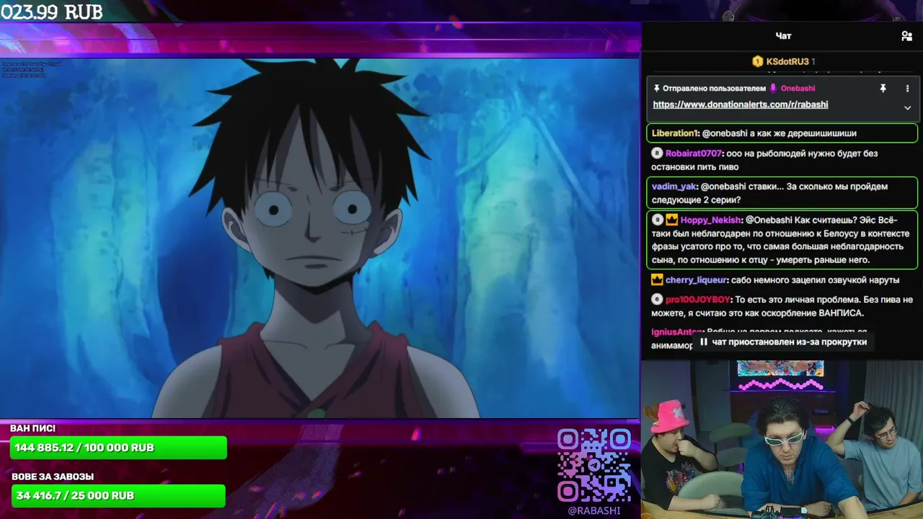Click the '023.99 RUB' donation ticker text
923x519 pixels.
pos(52,12)
